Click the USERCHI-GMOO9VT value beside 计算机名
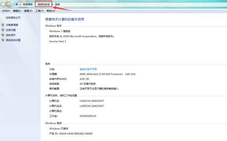227x141 pixels. click(92, 101)
